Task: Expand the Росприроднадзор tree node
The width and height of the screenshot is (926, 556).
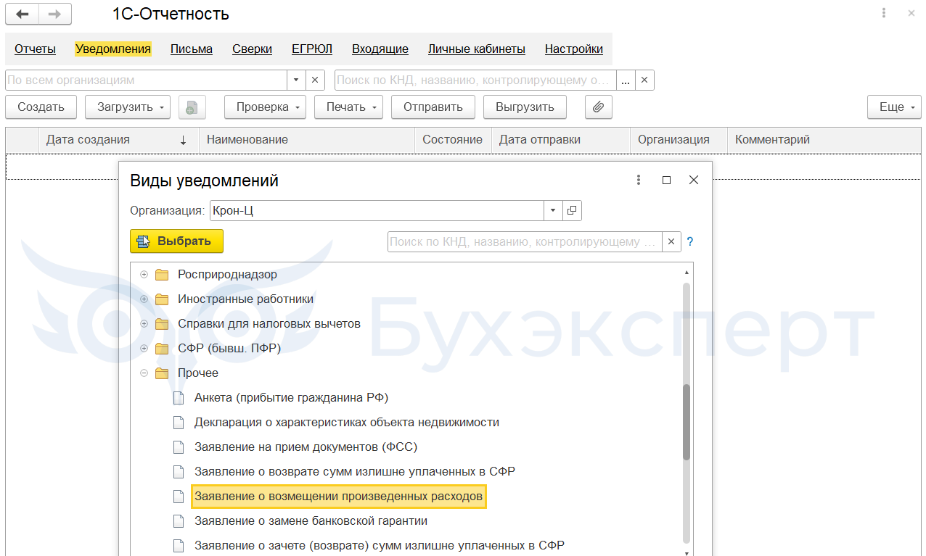Action: [x=144, y=275]
